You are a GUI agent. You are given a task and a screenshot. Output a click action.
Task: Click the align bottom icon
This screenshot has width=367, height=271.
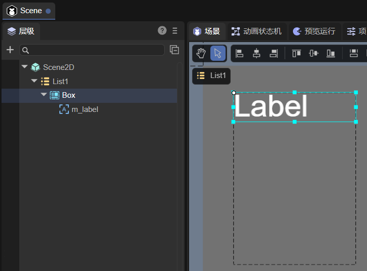pos(331,53)
